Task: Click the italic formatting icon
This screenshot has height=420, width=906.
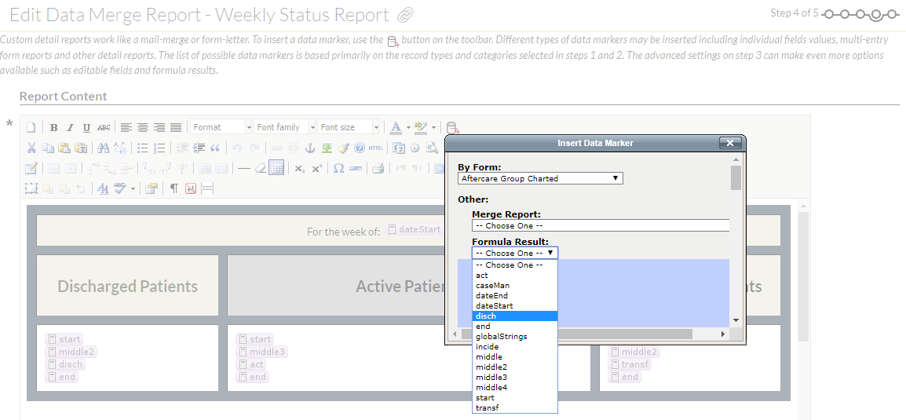Action: (70, 127)
